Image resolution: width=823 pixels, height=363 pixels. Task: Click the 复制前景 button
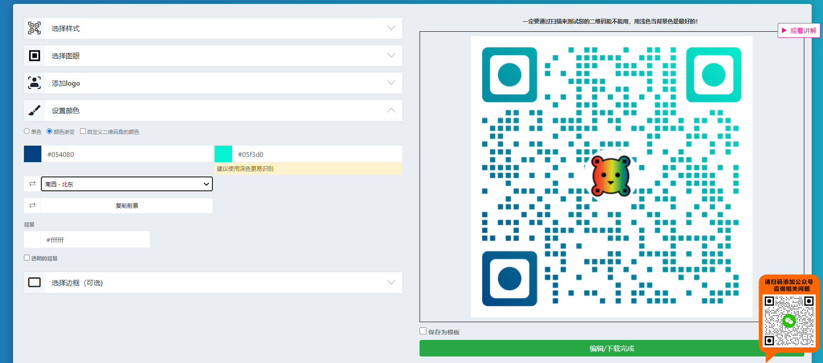tap(127, 206)
